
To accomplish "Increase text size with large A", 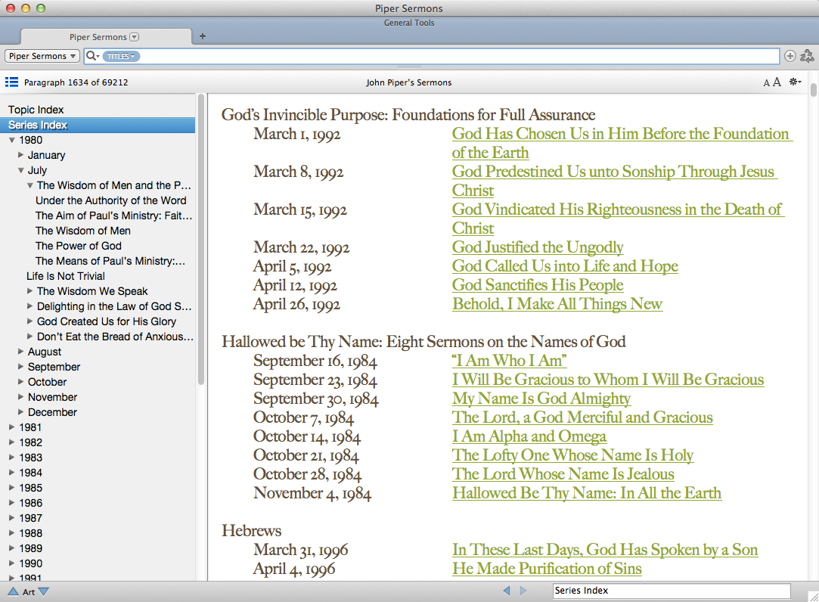I will [x=777, y=82].
